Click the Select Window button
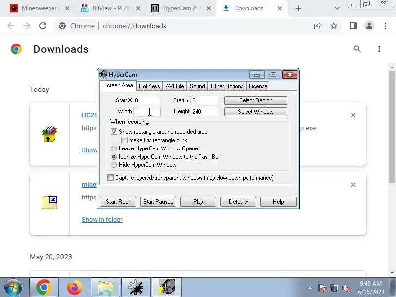The image size is (396, 297). tap(255, 112)
